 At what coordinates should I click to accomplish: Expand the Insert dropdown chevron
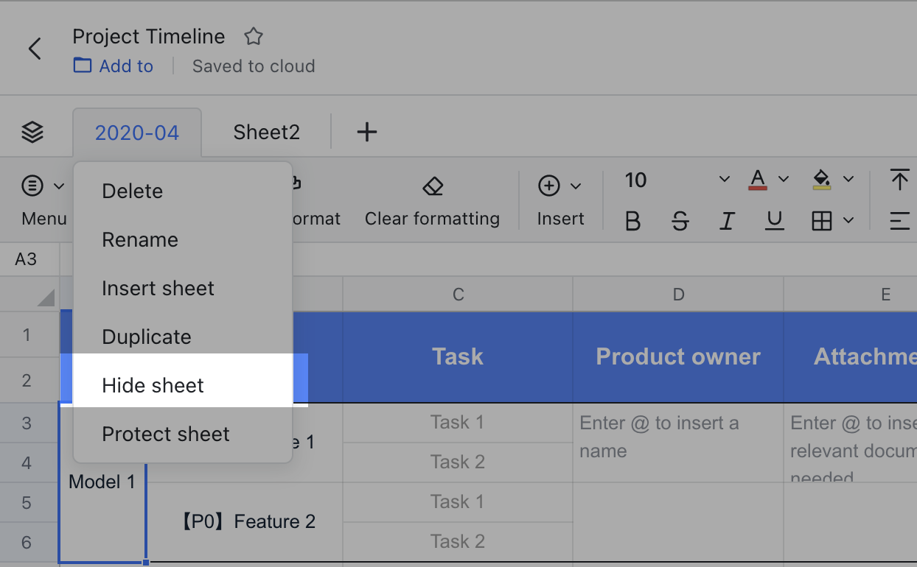(576, 186)
